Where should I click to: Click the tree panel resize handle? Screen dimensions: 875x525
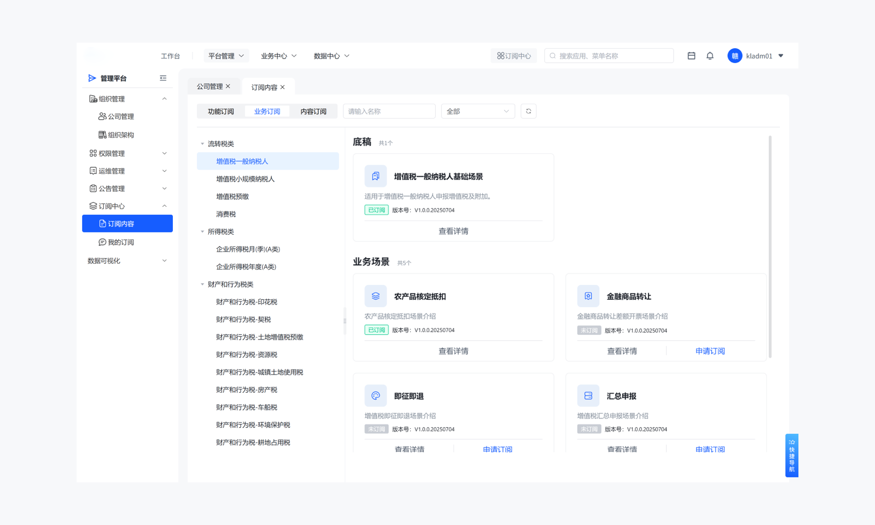(x=345, y=321)
